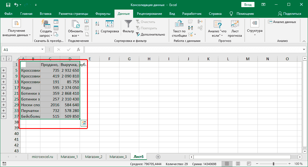
Task: Show outline level 2 details
Action: pos(9,59)
